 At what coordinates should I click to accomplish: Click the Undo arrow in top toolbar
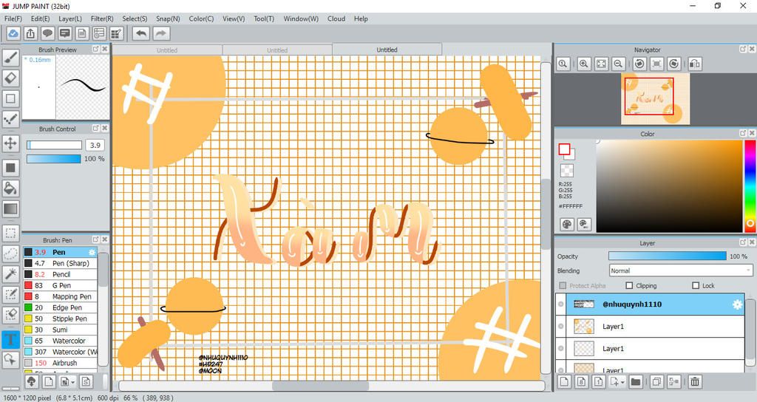coord(140,33)
